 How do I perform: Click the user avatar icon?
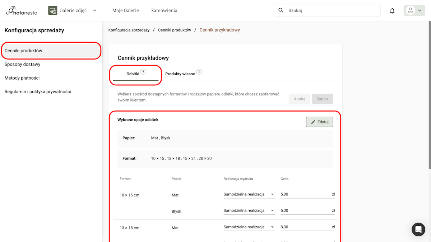[x=410, y=10]
